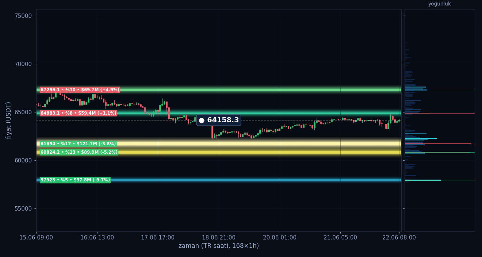Click the 61694 • %17 • $121.7M label
482x257 pixels.
point(78,144)
